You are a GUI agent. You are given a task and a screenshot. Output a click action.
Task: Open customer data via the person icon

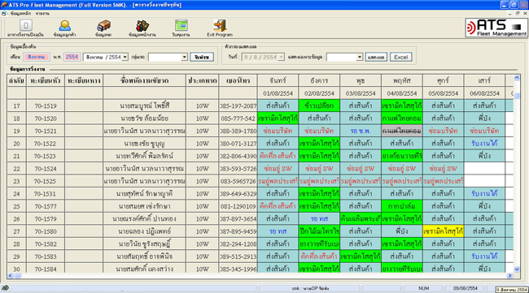(x=64, y=25)
